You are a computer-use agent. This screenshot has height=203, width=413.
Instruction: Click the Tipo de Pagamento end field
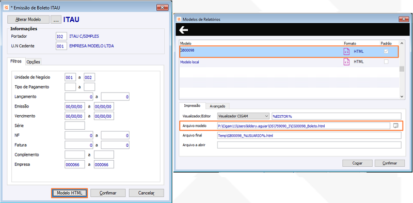click(89, 87)
